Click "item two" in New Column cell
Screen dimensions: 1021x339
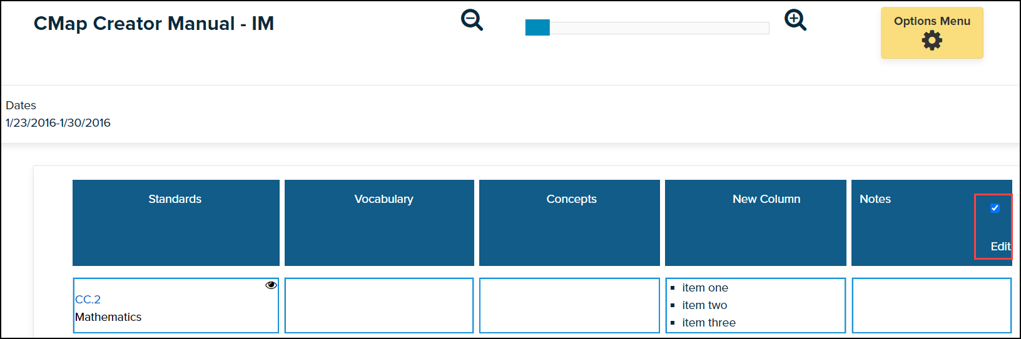click(704, 305)
